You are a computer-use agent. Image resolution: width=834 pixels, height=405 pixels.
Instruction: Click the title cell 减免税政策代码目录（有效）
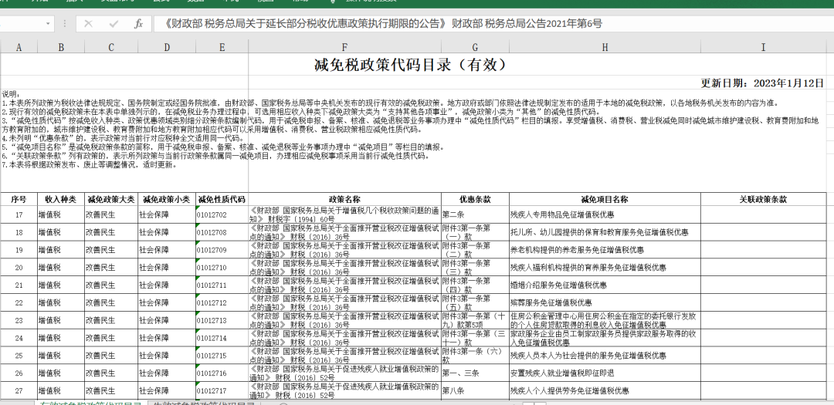[x=411, y=65]
